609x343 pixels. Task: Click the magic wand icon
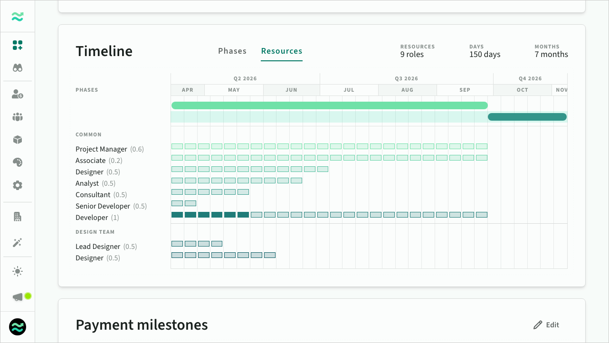[18, 243]
